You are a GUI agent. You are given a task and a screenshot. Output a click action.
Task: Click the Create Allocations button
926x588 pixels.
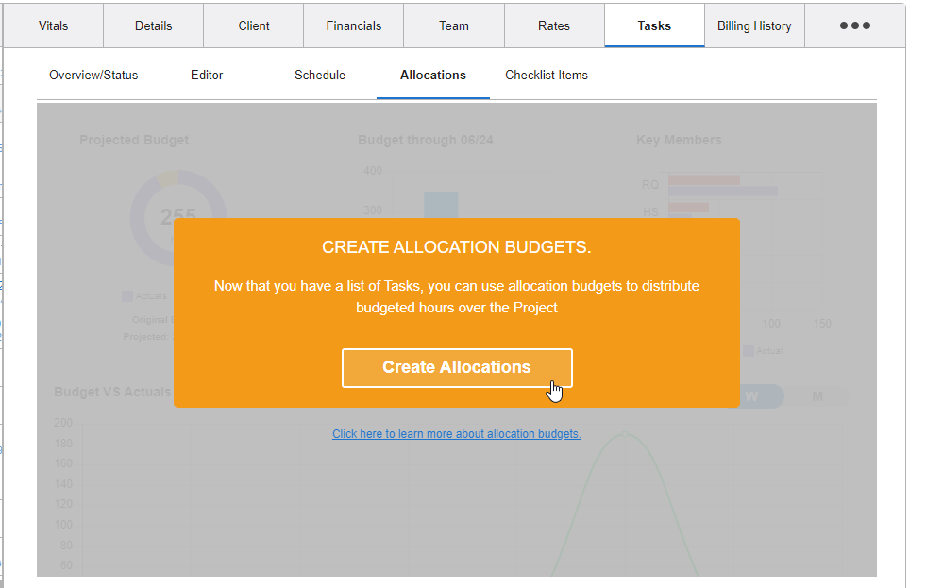tap(457, 368)
